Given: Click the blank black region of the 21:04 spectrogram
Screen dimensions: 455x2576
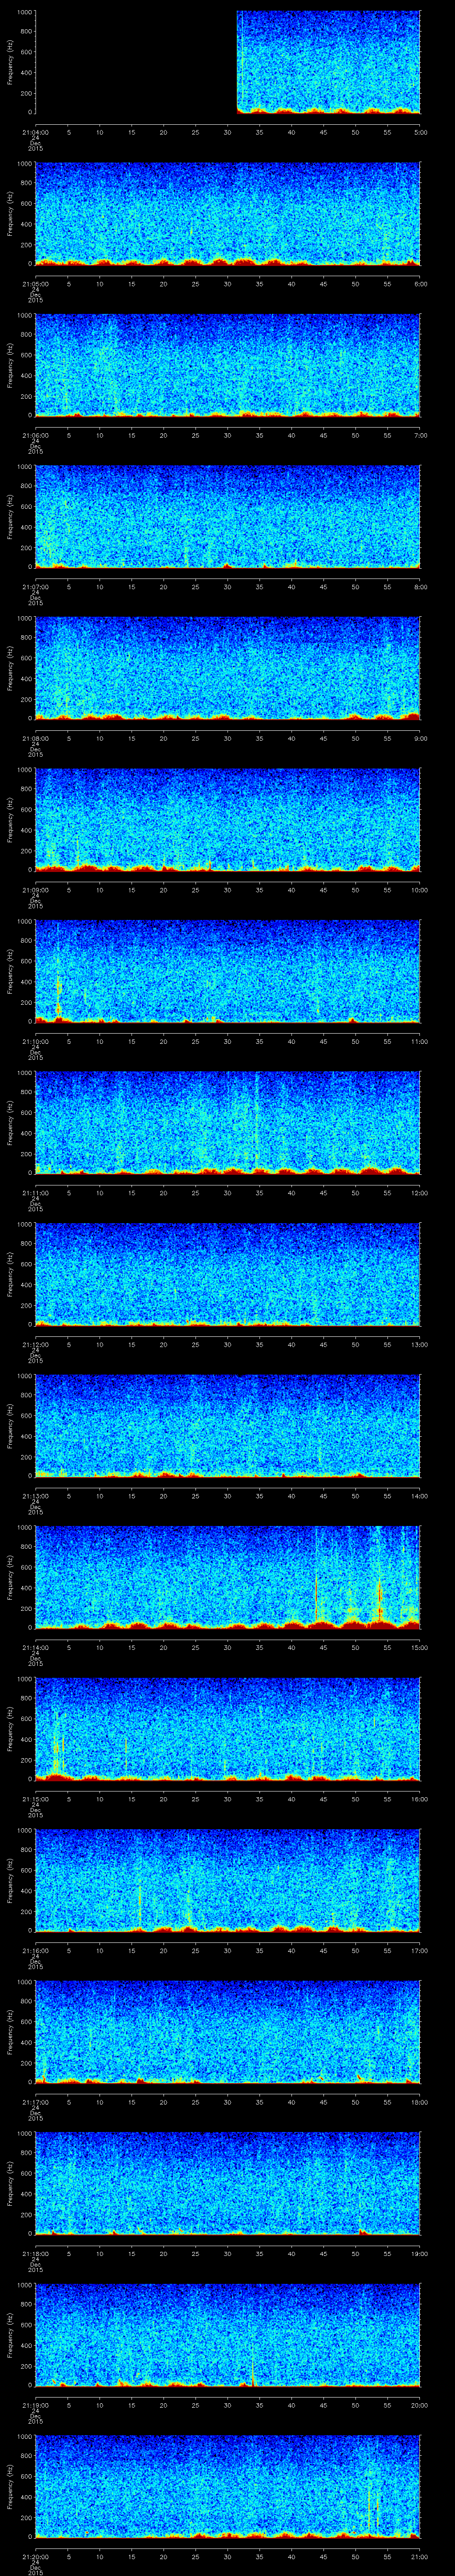Looking at the screenshot, I should (135, 60).
